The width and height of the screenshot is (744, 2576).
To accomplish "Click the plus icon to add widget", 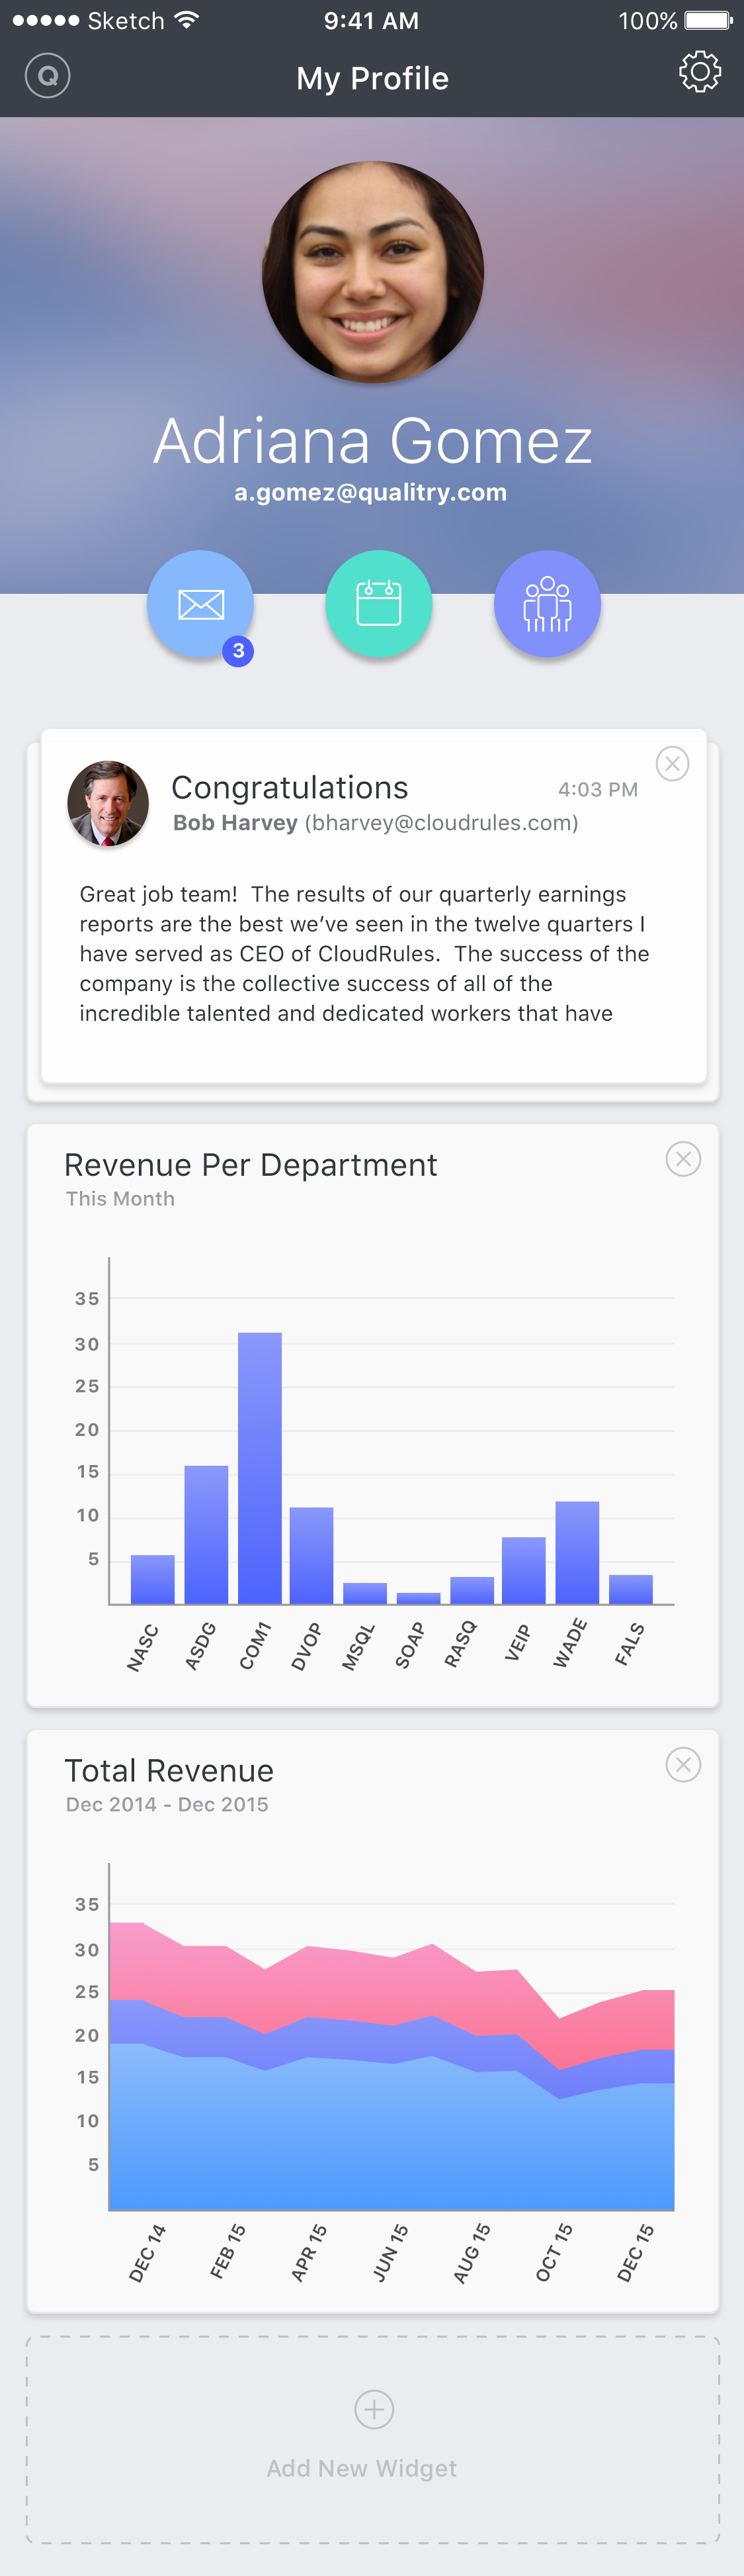I will pos(374,2409).
